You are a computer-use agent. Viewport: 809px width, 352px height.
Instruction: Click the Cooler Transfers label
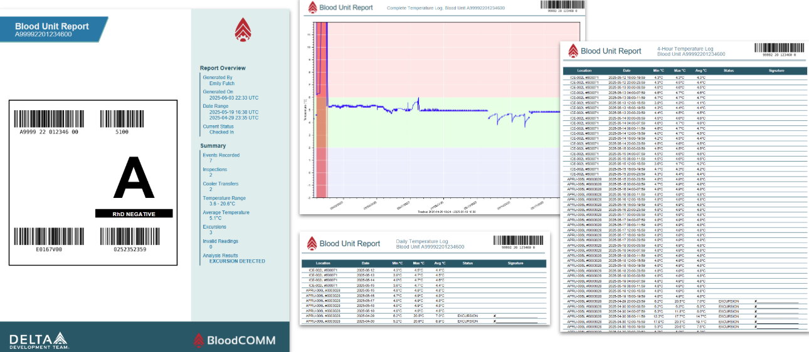[x=220, y=184]
